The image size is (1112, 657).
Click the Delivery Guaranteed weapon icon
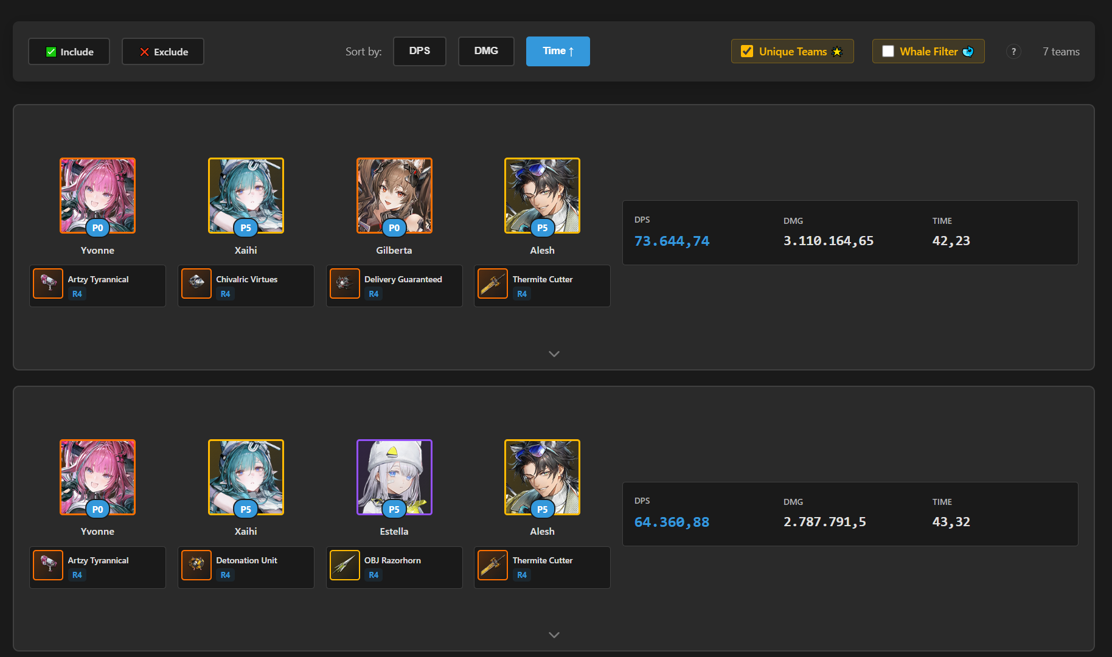[x=345, y=283]
